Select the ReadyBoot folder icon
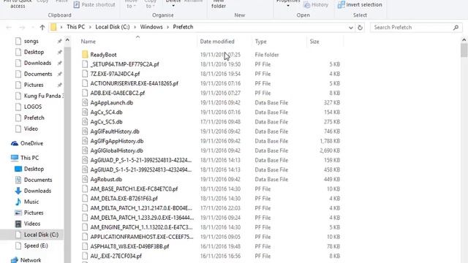The width and height of the screenshot is (468, 263). pyautogui.click(x=85, y=54)
